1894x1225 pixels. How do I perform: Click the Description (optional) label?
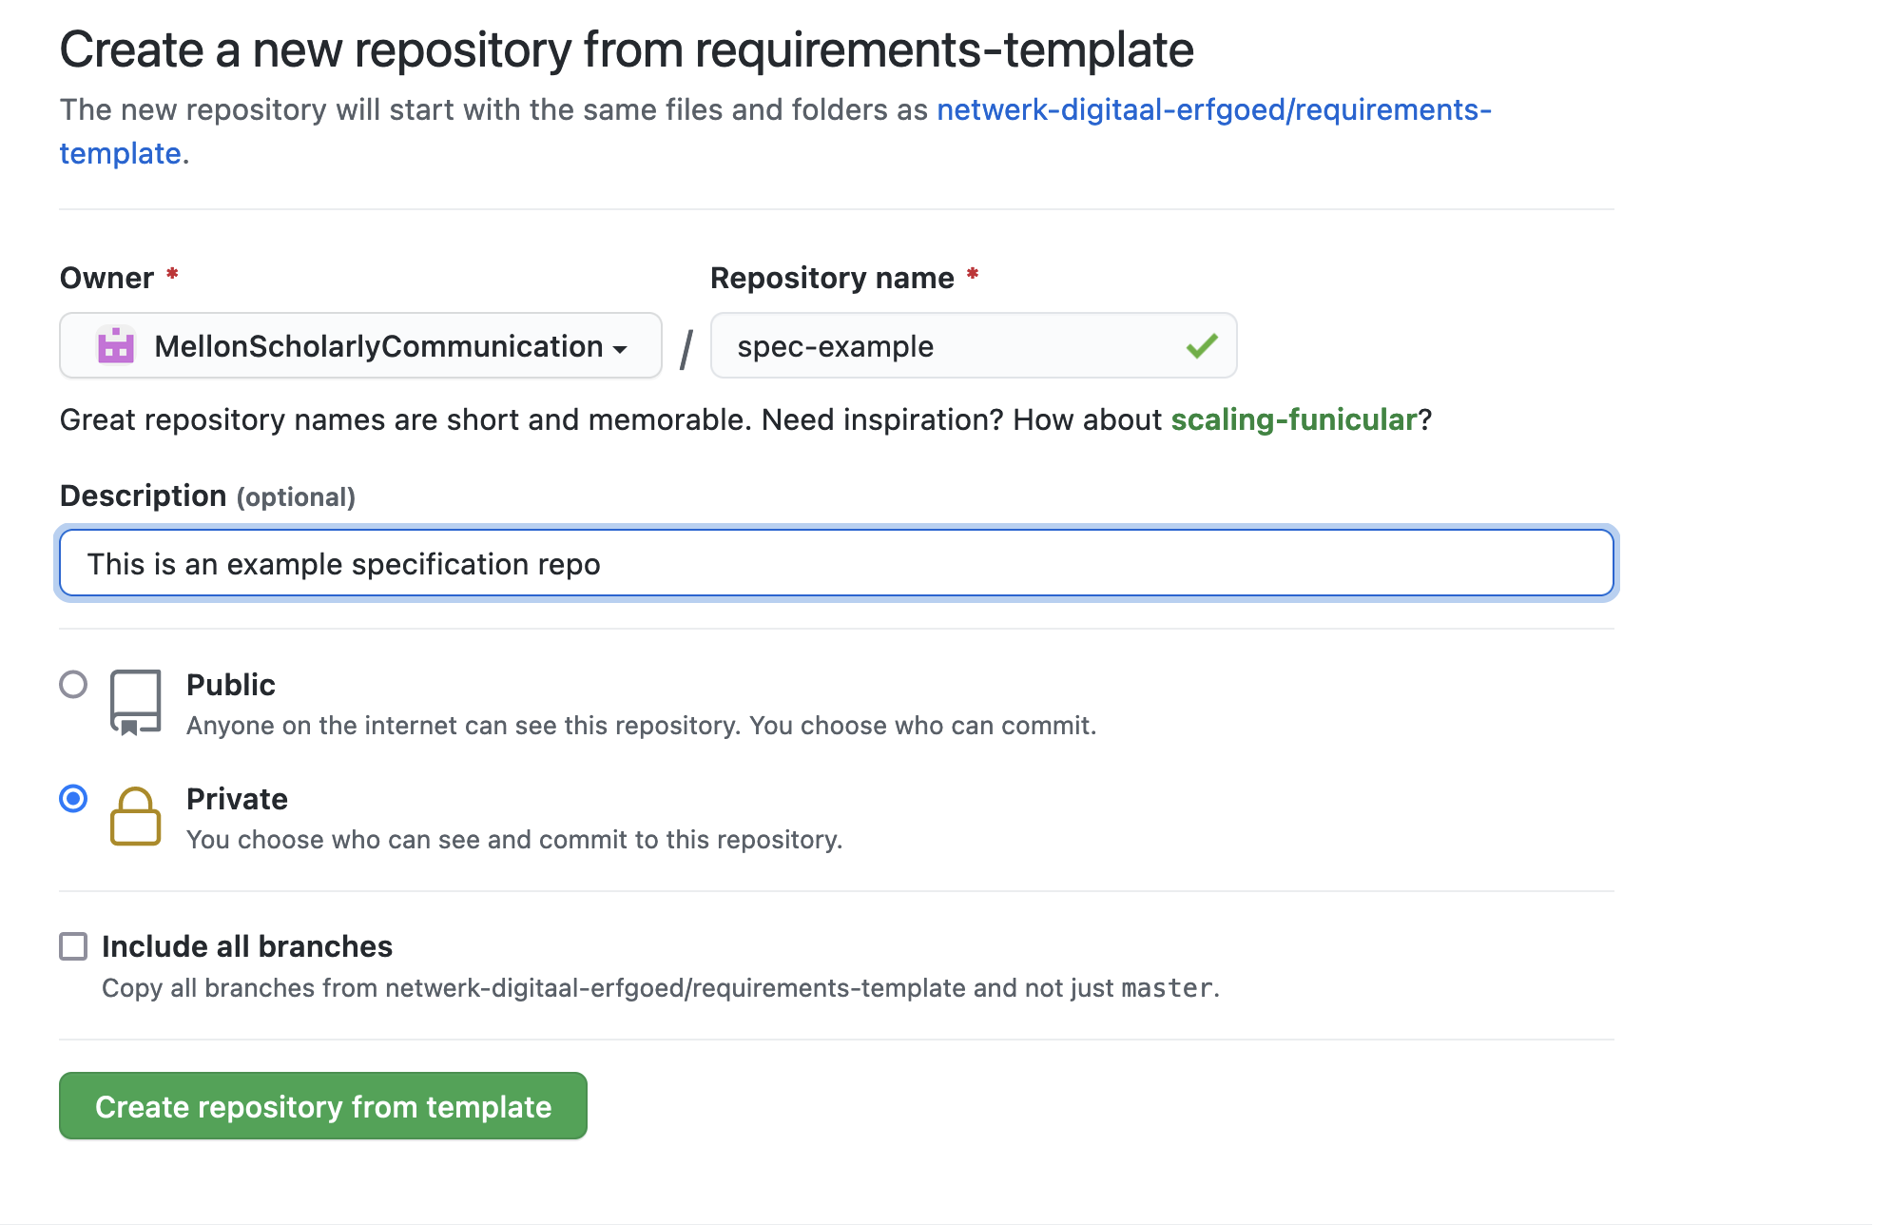tap(207, 496)
